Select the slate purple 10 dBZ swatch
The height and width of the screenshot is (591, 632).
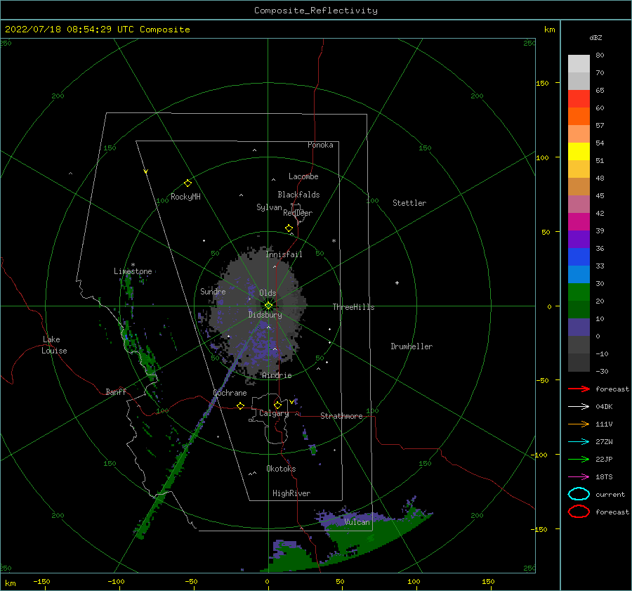579,327
